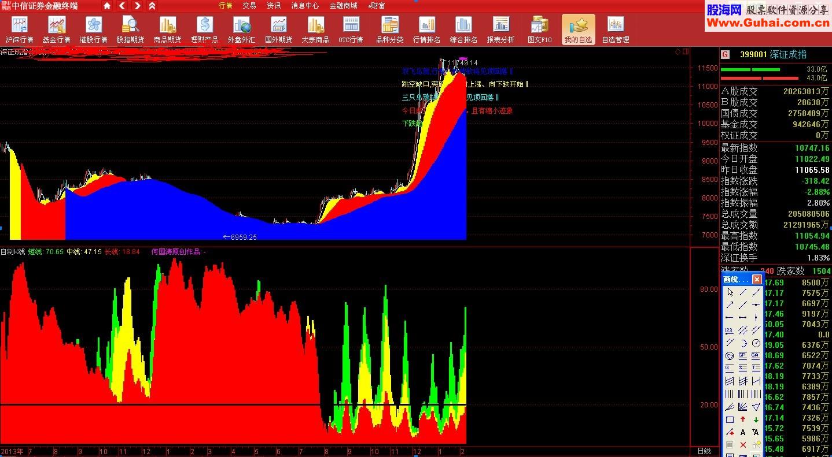Select text annotation A tool
Image resolution: width=832 pixels, height=457 pixels.
tap(743, 432)
